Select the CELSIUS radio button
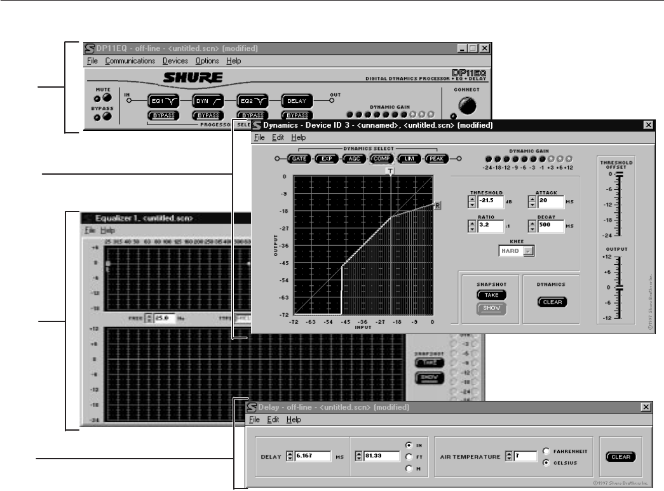Viewport: 664px width, 491px height. [x=546, y=462]
